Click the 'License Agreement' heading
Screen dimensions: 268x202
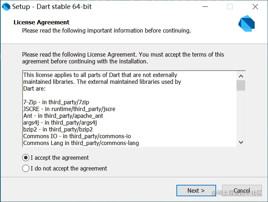click(42, 22)
